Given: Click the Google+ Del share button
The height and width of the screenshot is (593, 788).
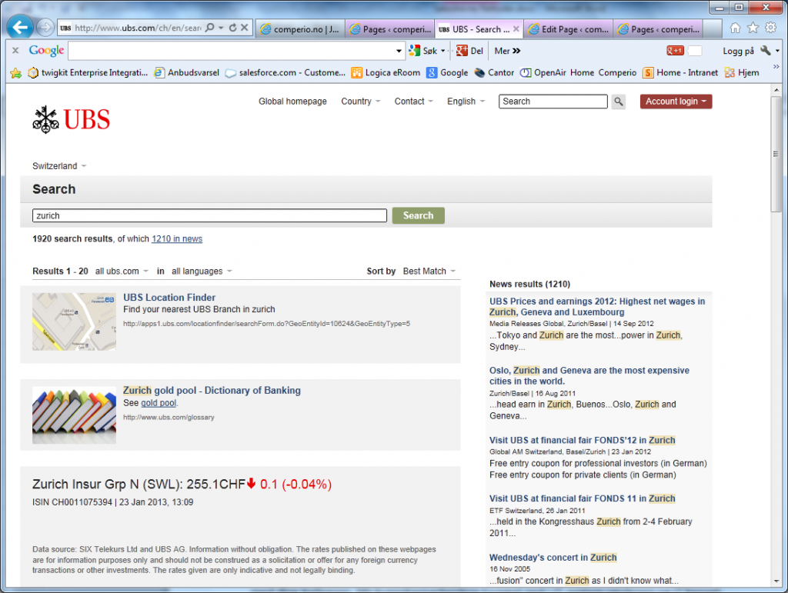Looking at the screenshot, I should point(469,51).
